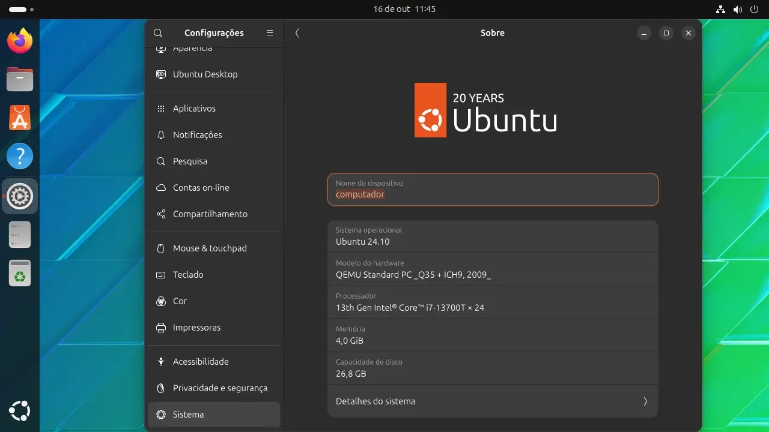The height and width of the screenshot is (432, 769).
Task: Select Cor label in sidebar
Action: [x=180, y=301]
